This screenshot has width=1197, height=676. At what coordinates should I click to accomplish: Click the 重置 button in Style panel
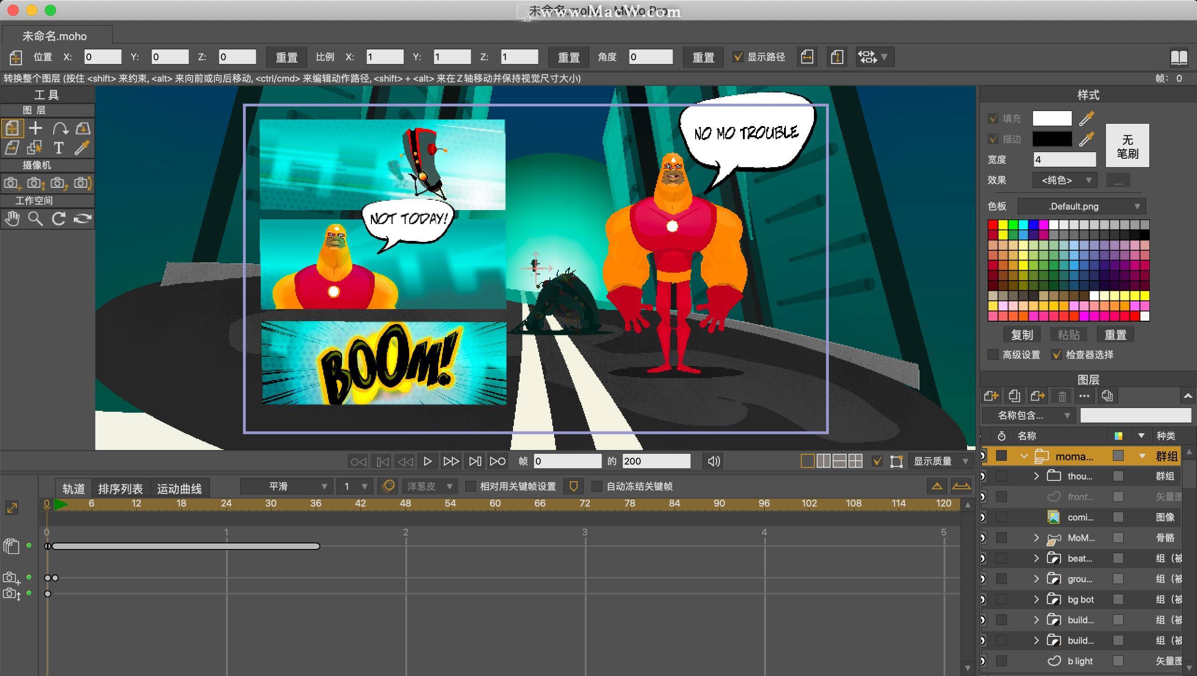click(x=1115, y=335)
